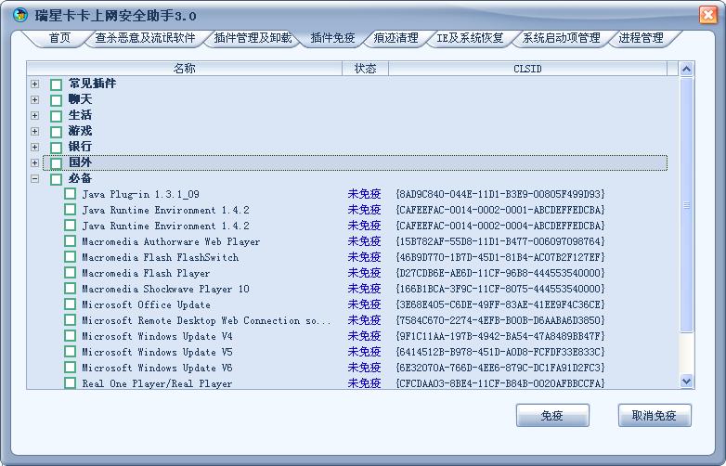Tick the Macromedia Flash Player checkbox

tap(70, 272)
